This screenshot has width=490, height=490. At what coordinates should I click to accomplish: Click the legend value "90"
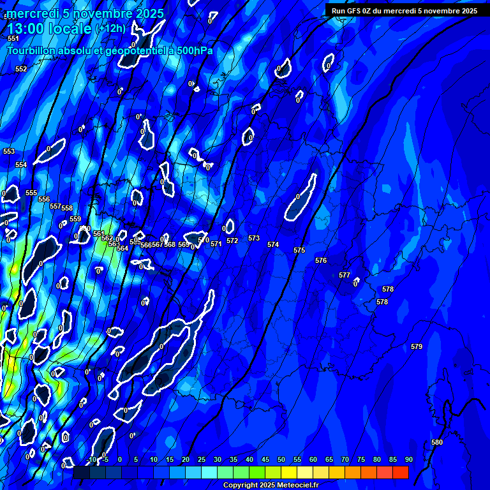point(409,459)
